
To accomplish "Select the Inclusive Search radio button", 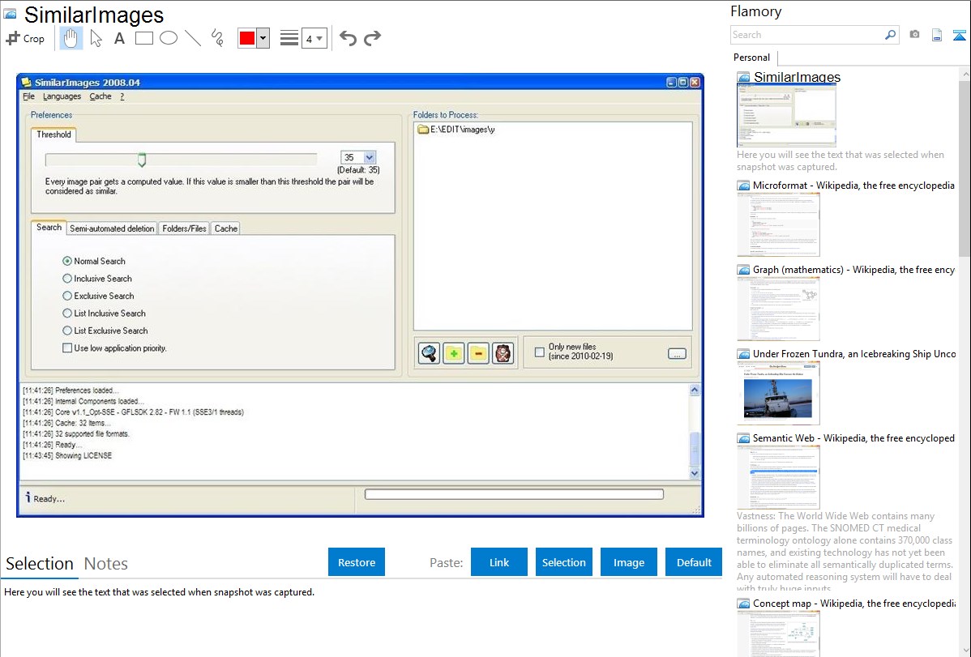I will coord(67,279).
